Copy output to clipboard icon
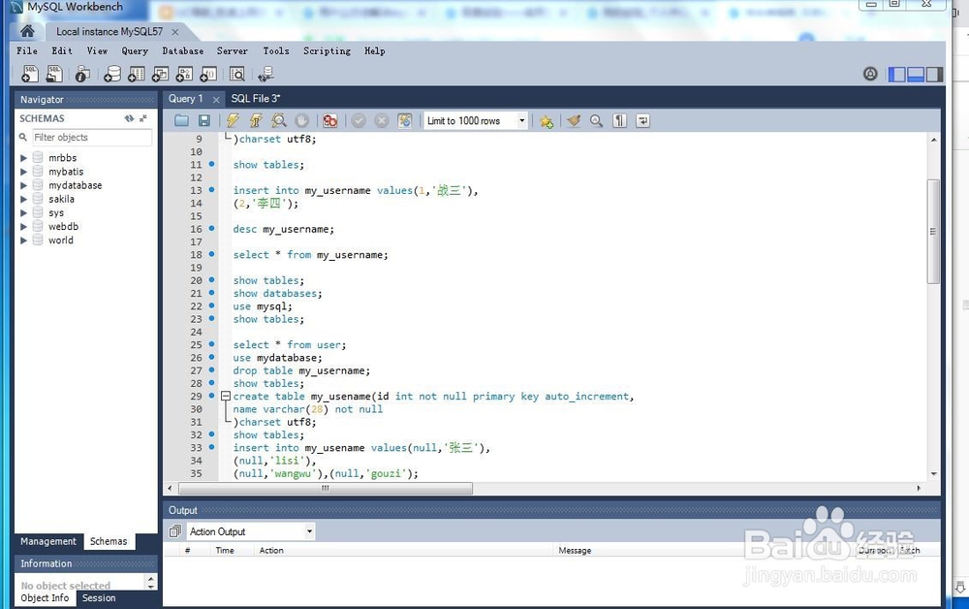969x609 pixels. [174, 531]
